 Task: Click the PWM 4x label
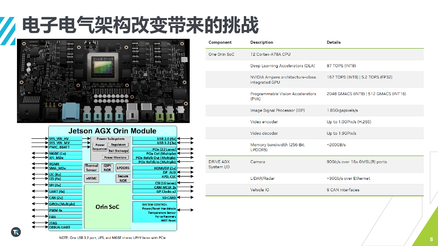point(56,210)
